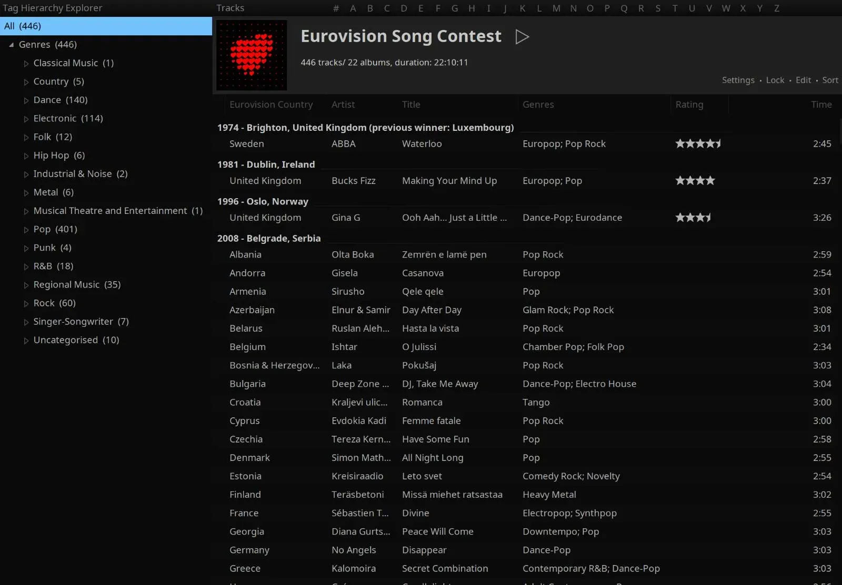Viewport: 842px width, 585px height.
Task: Play the Eurovision Song Contest album
Action: pyautogui.click(x=522, y=37)
